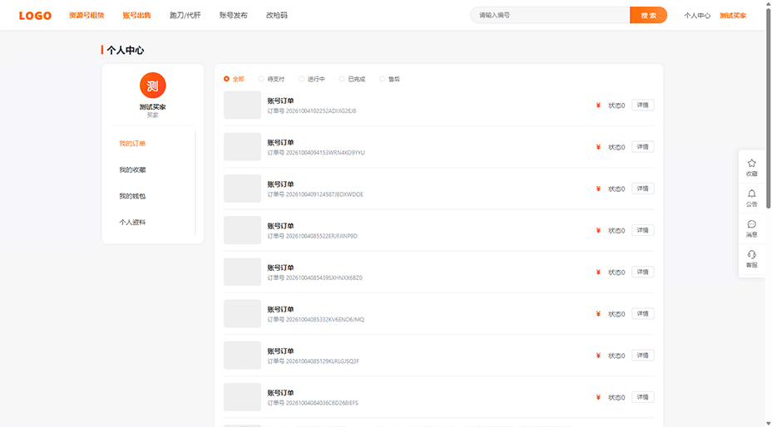The height and width of the screenshot is (427, 772).
Task: Click thumbnail of order 20261004102252
Action: [242, 105]
